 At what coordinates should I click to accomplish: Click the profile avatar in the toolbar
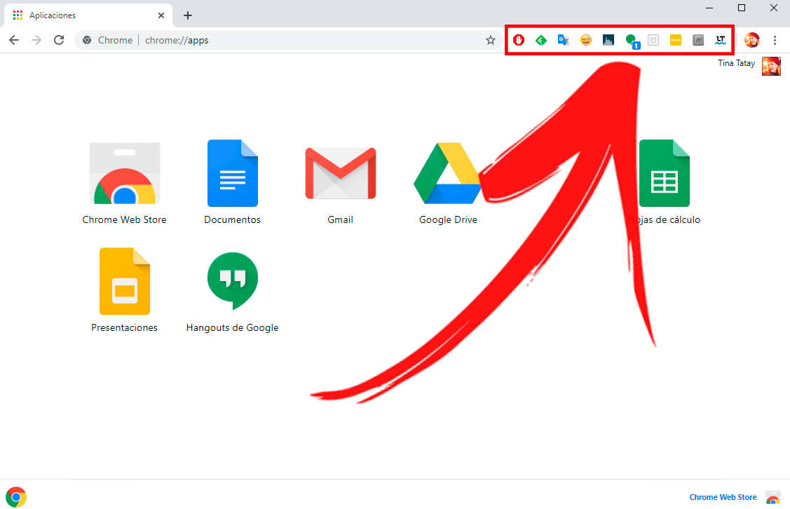click(752, 40)
